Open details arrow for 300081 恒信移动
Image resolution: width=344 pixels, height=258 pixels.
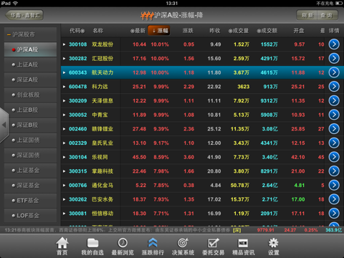coord(334,214)
